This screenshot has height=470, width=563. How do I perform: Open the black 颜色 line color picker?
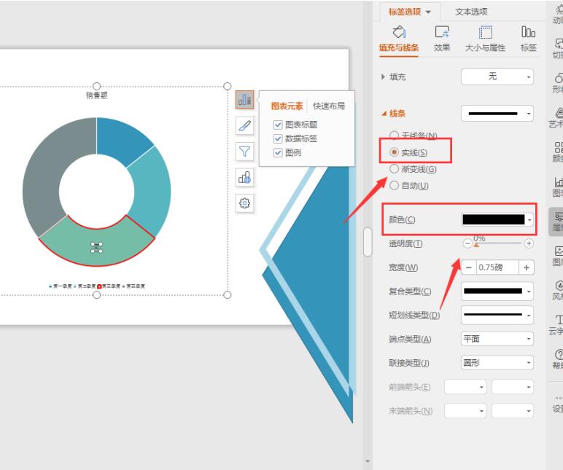click(497, 219)
